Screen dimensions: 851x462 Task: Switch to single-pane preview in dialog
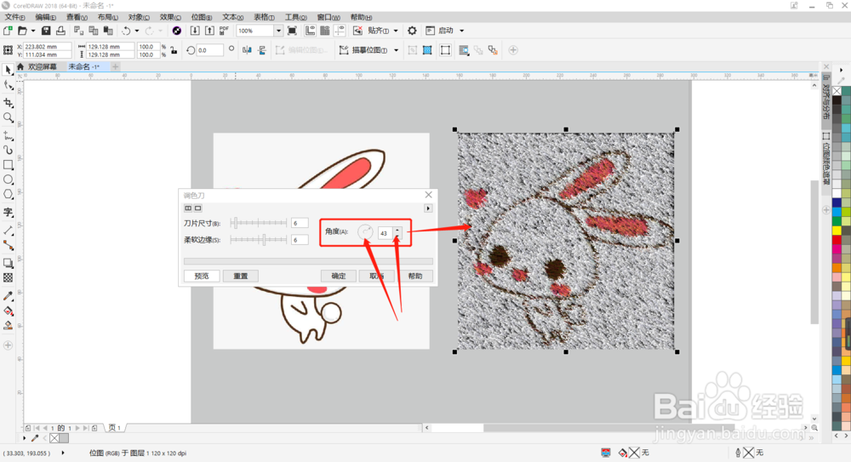[x=198, y=208]
